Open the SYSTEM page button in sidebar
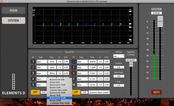174x106 pixels. tap(14, 20)
